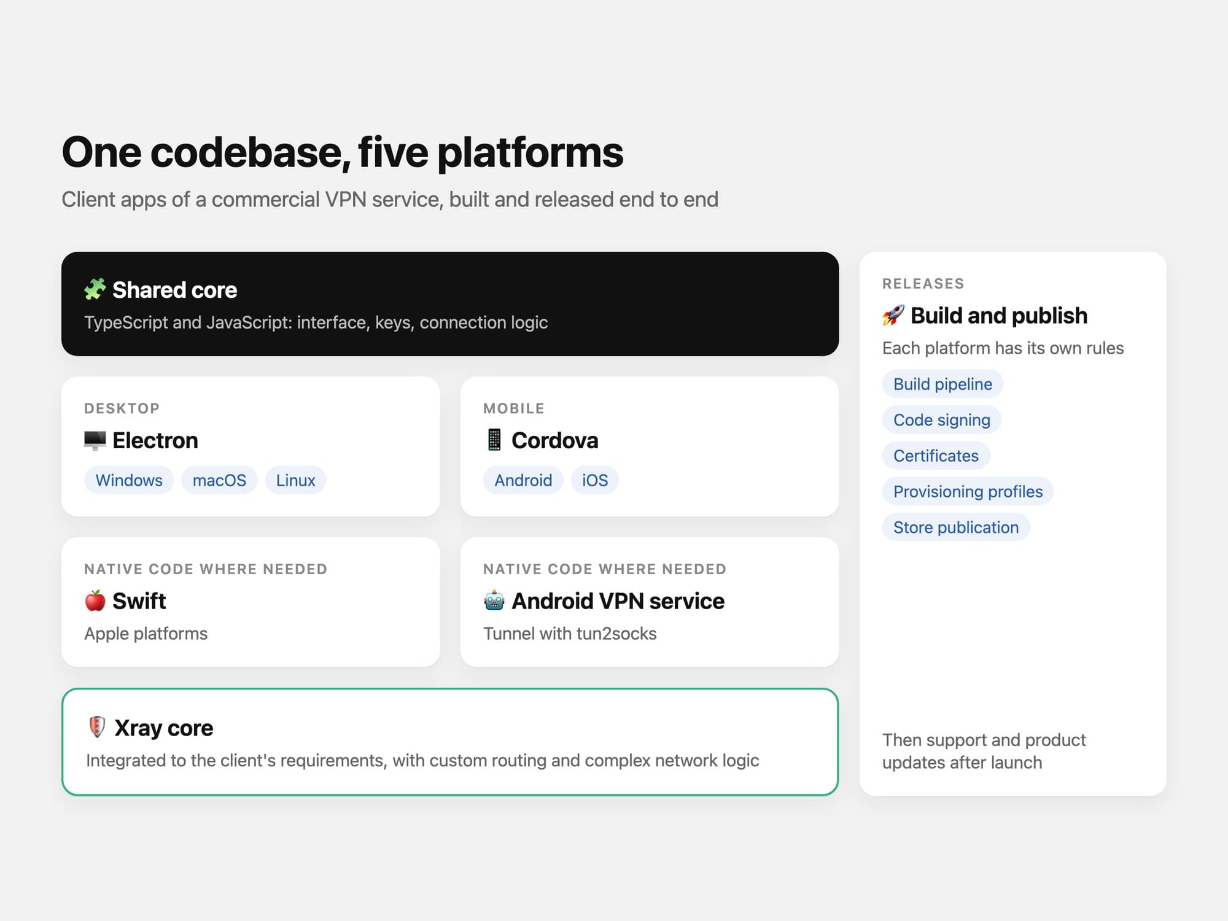The height and width of the screenshot is (921, 1228).
Task: Select the macOS platform chip
Action: point(219,480)
